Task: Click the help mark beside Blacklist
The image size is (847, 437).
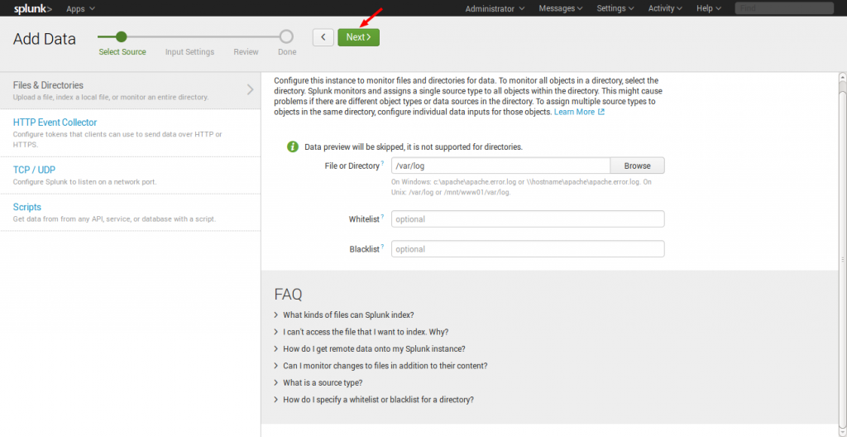Action: pyautogui.click(x=382, y=247)
